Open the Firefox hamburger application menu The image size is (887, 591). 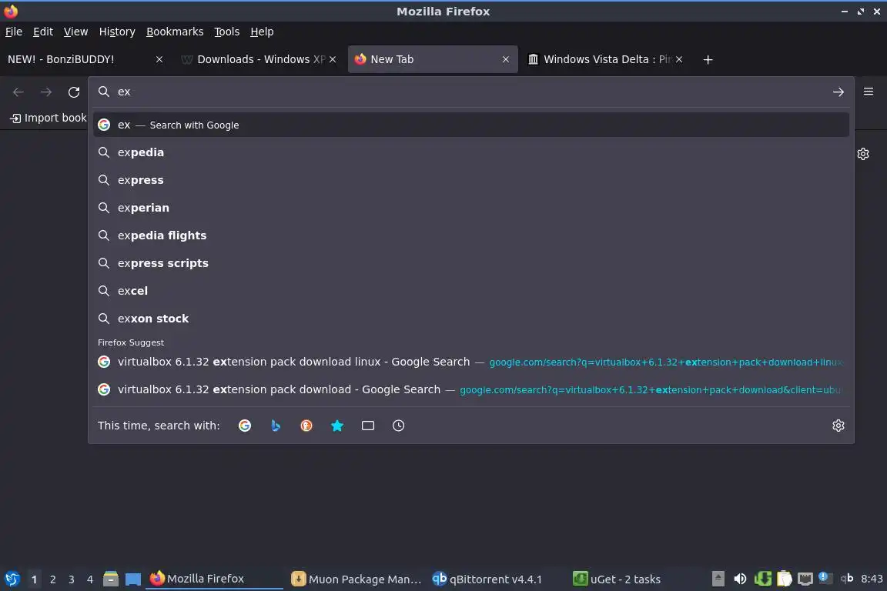click(x=869, y=92)
